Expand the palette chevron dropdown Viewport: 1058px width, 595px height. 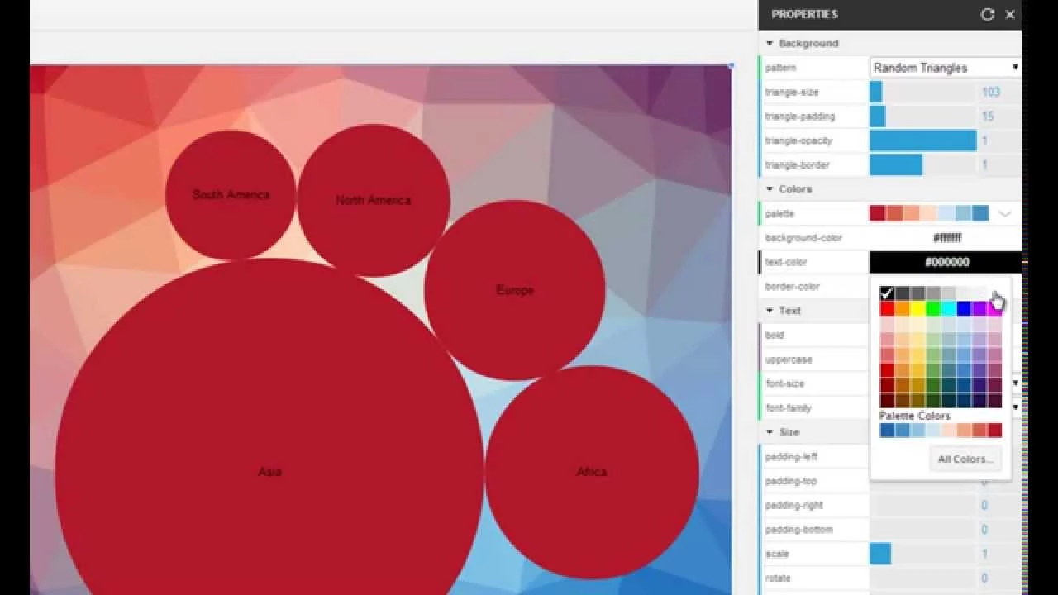(1004, 213)
